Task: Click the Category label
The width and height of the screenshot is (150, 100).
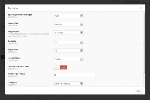Action: (12, 82)
